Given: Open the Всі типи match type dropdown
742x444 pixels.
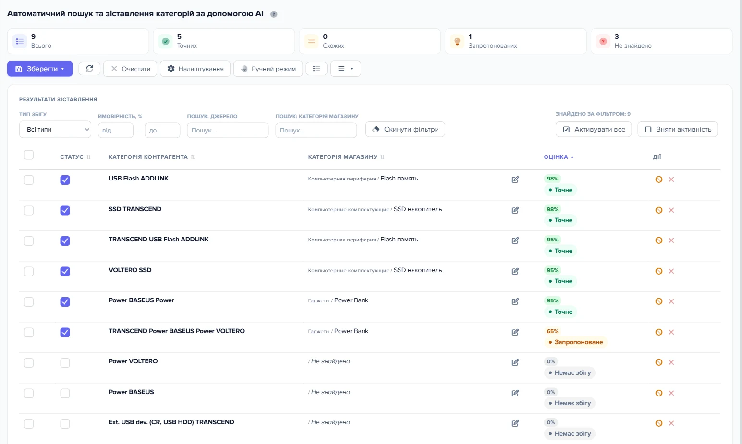Looking at the screenshot, I should click(55, 130).
